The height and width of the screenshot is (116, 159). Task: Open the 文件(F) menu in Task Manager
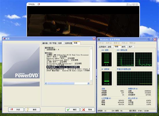click(101, 43)
